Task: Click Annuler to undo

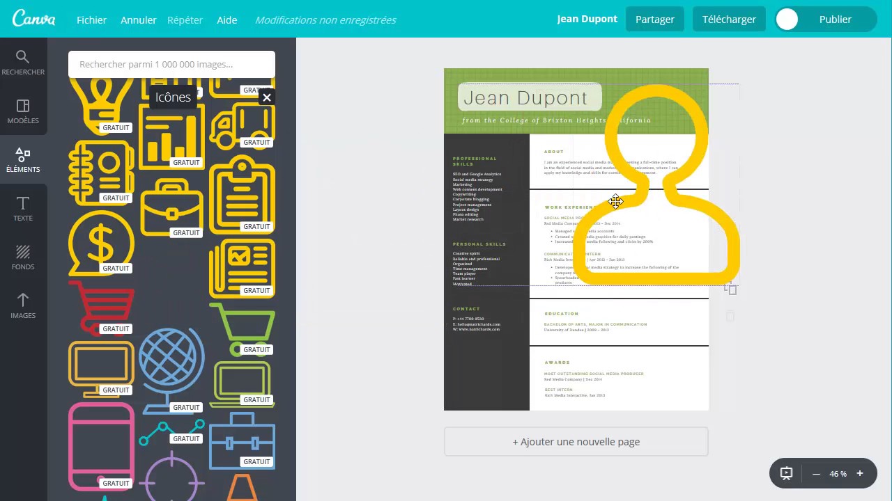Action: (x=138, y=19)
